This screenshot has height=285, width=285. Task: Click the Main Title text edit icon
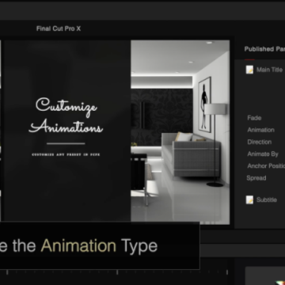[249, 70]
